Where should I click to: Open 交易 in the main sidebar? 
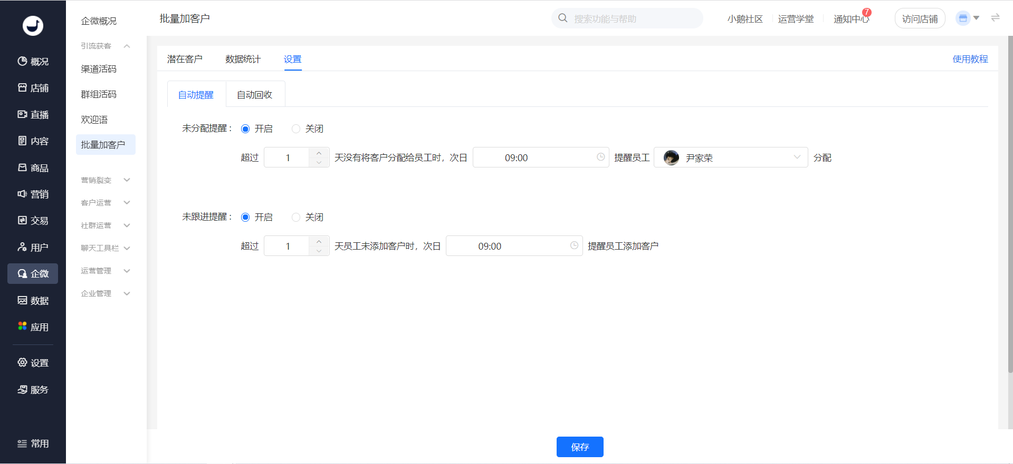[33, 221]
